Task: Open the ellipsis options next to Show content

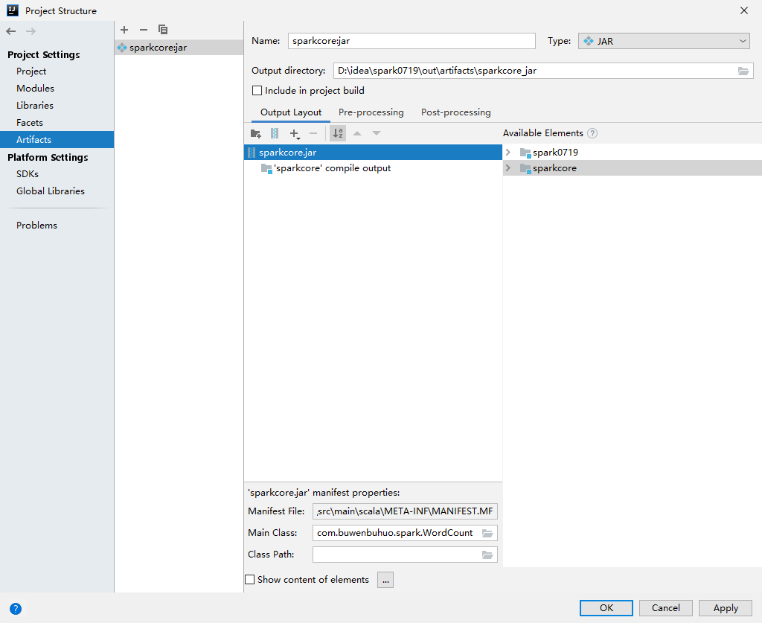Action: (385, 580)
